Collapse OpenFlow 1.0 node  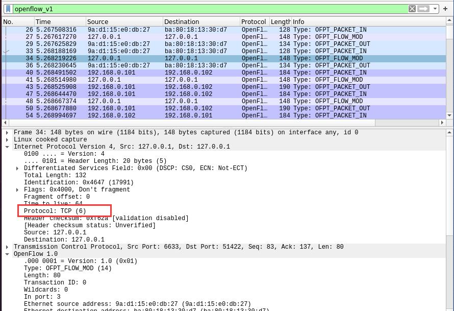(7, 254)
